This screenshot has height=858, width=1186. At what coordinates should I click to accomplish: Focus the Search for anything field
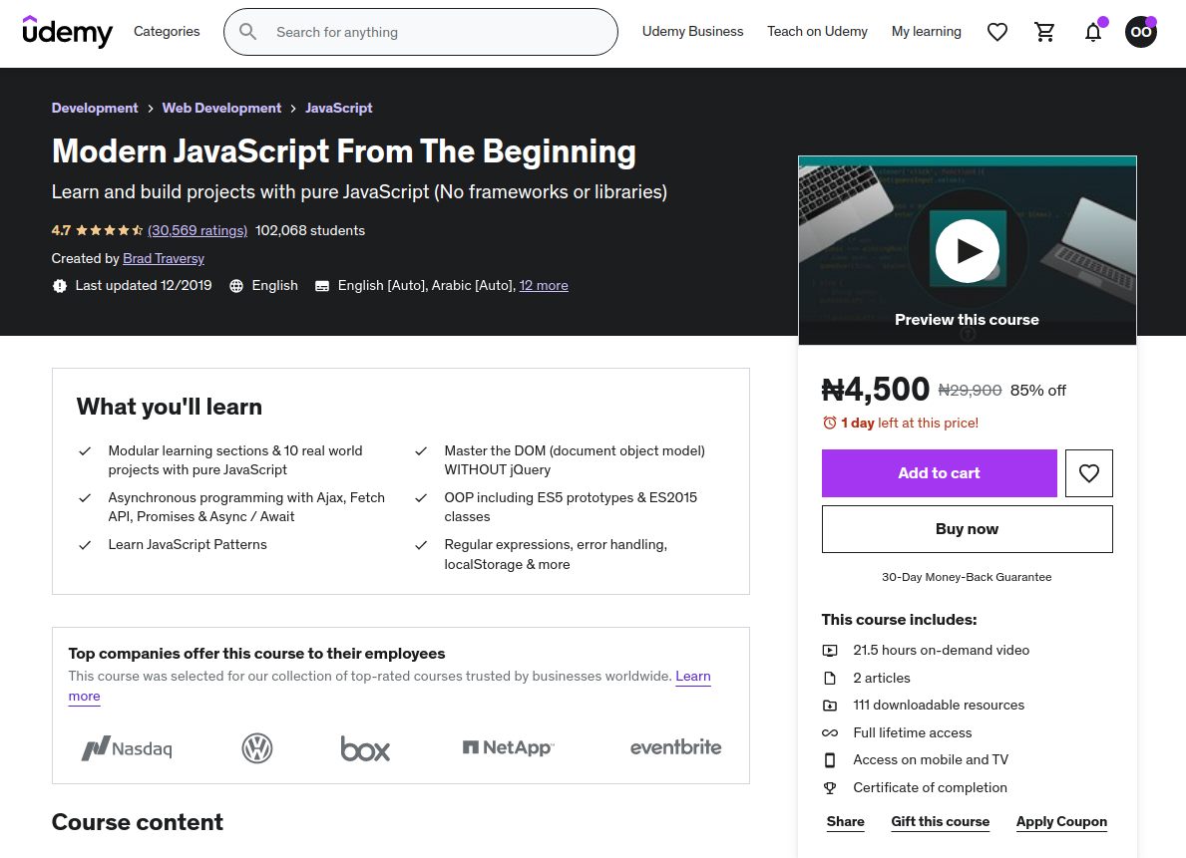(x=421, y=32)
